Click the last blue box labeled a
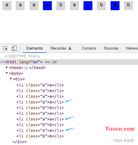Viewport: 138px width, 145px height. point(115,6)
